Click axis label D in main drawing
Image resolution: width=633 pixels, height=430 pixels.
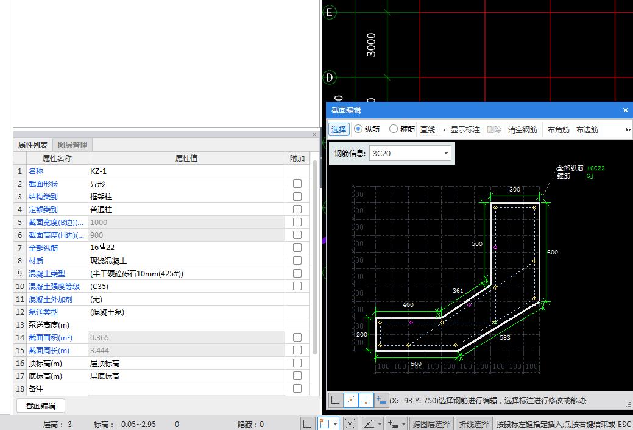(330, 77)
